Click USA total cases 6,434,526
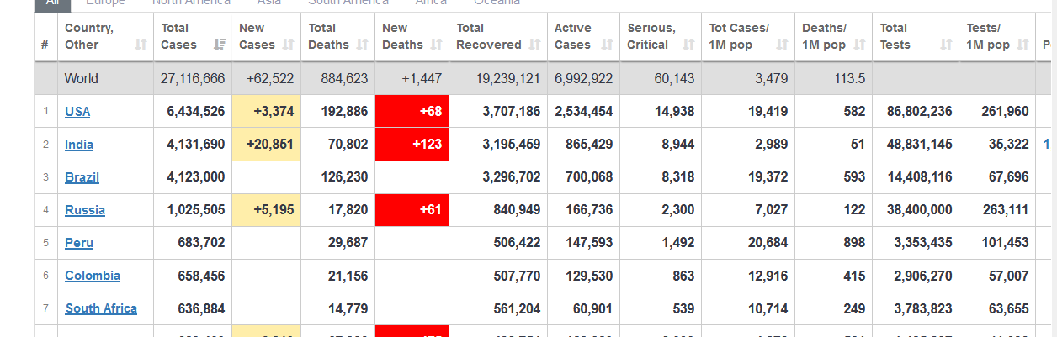Image resolution: width=1057 pixels, height=337 pixels. (196, 111)
